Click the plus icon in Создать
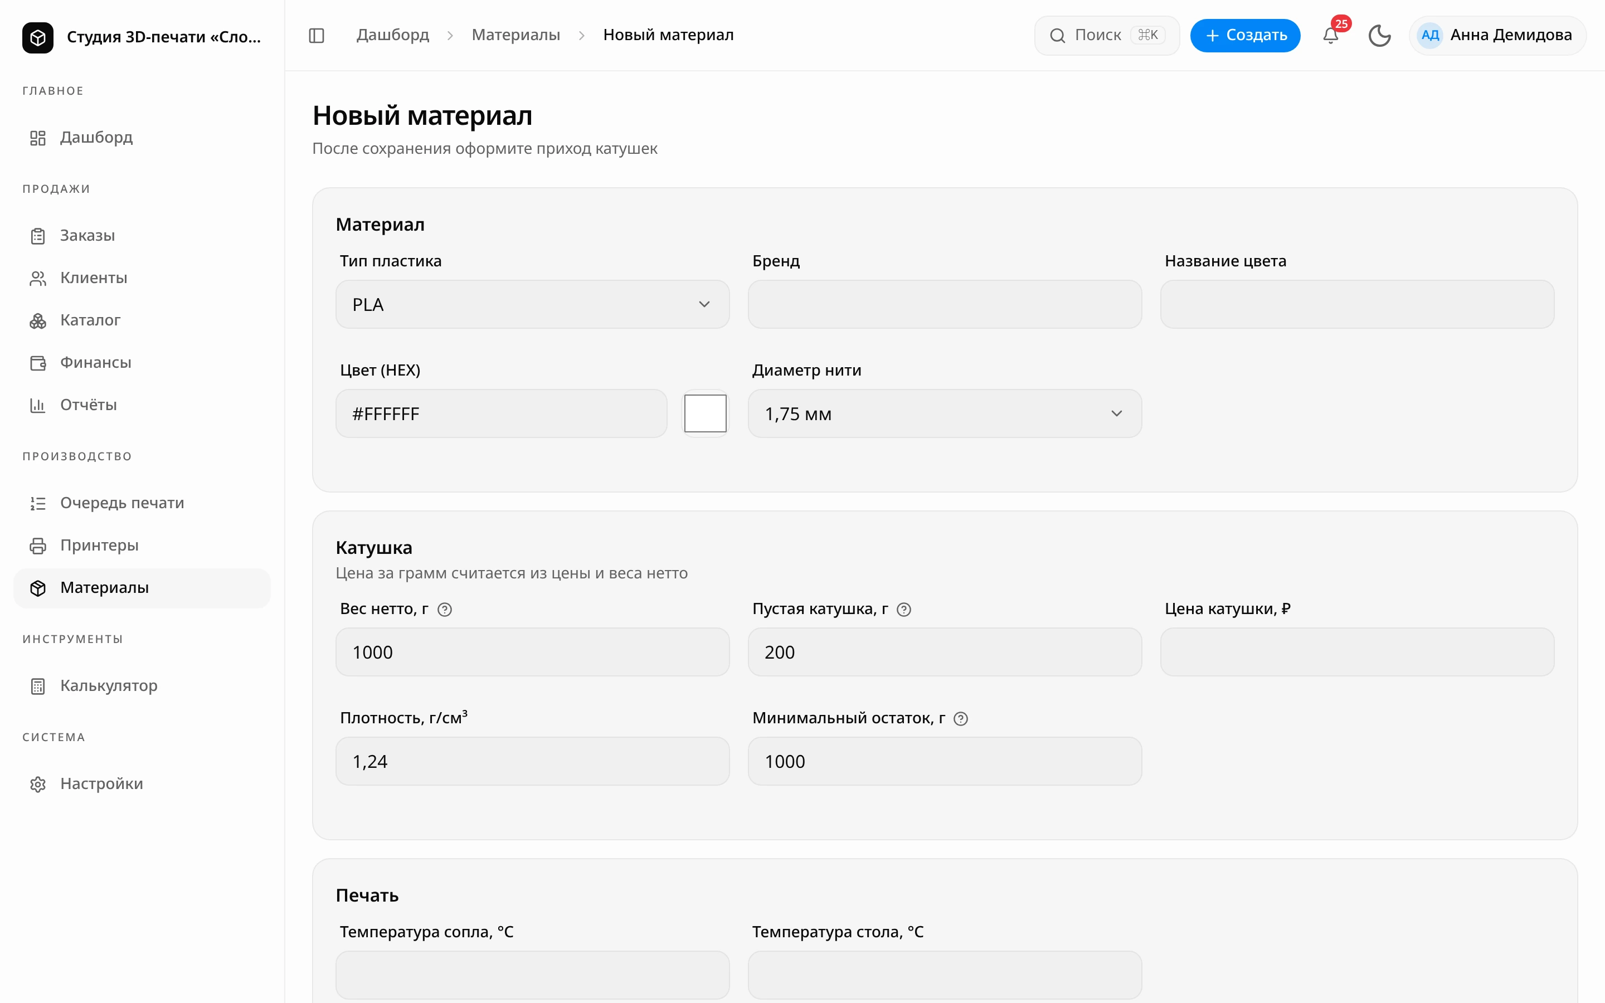1605x1003 pixels. tap(1212, 36)
